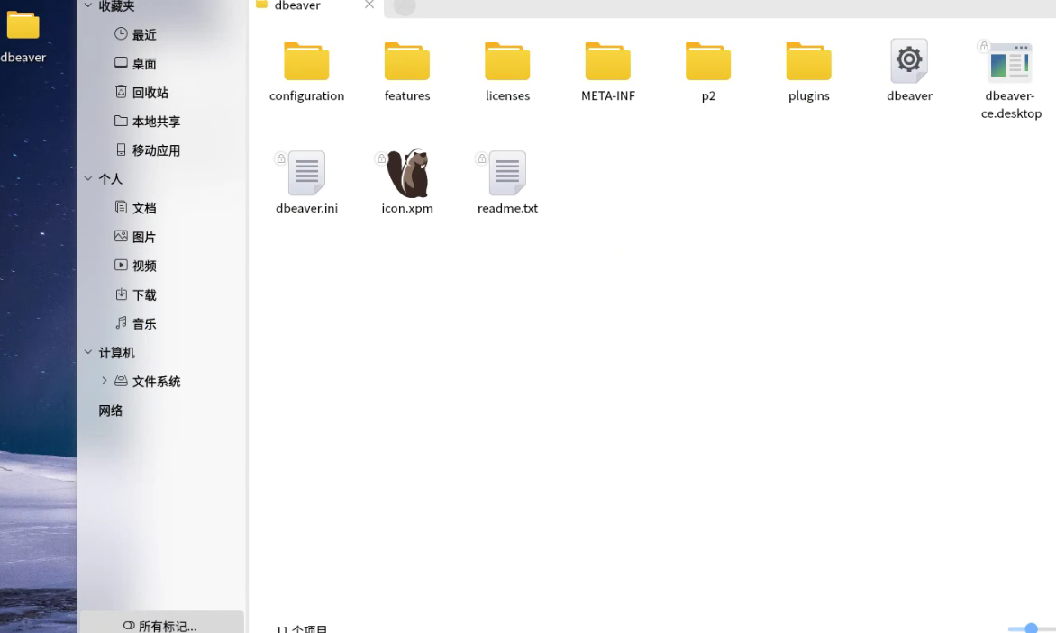Click the icon.xpm file name label
The width and height of the screenshot is (1056, 633).
tap(406, 208)
